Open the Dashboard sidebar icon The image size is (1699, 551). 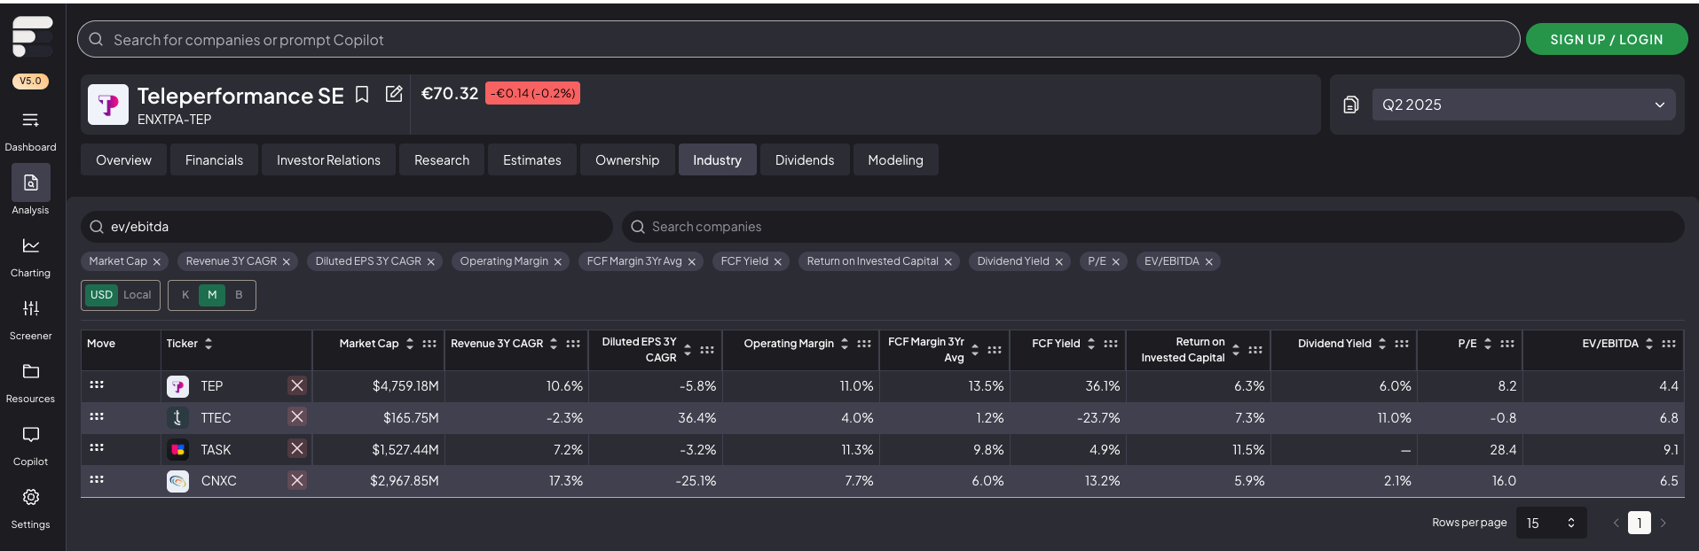(x=30, y=120)
